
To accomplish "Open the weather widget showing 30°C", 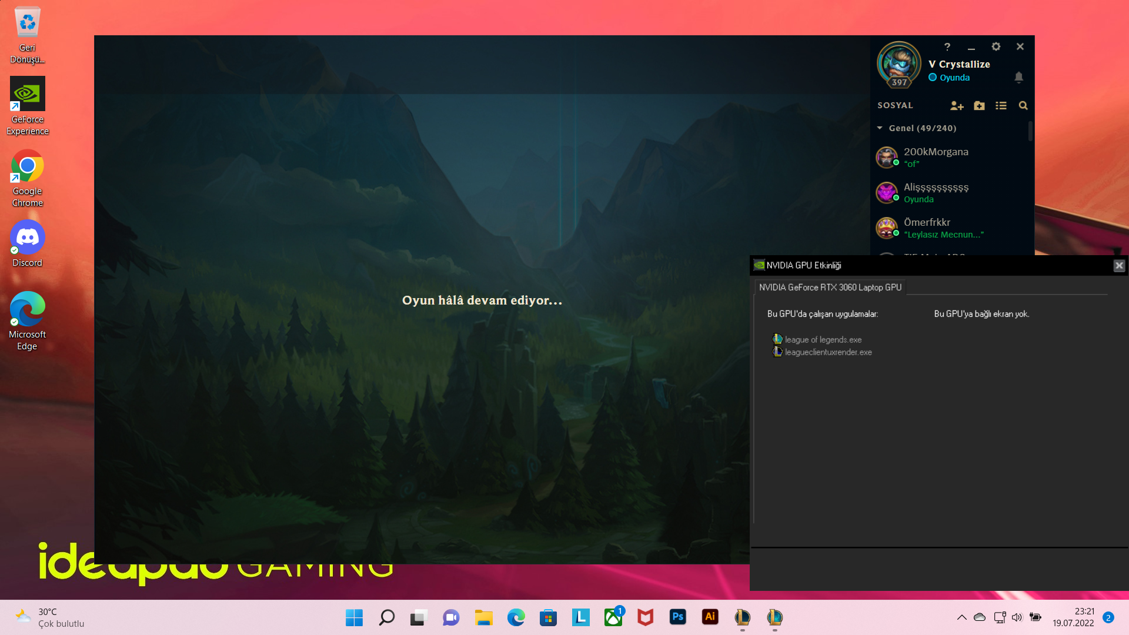I will click(x=50, y=617).
